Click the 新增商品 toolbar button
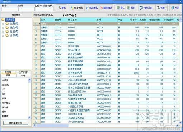 click(x=77, y=8)
